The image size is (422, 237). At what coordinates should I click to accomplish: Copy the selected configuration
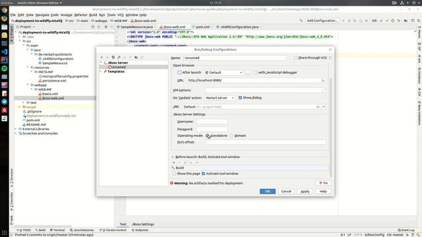(x=113, y=57)
